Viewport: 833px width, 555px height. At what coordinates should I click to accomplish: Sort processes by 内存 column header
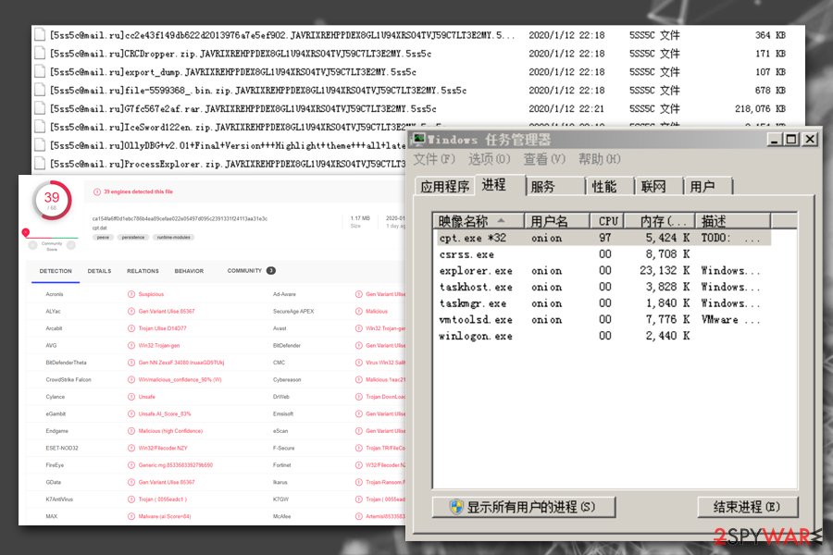click(x=659, y=220)
